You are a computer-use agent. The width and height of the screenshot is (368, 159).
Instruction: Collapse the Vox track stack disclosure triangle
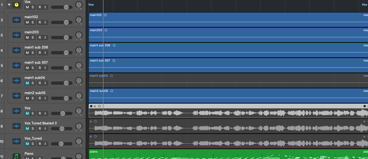[x=9, y=5]
